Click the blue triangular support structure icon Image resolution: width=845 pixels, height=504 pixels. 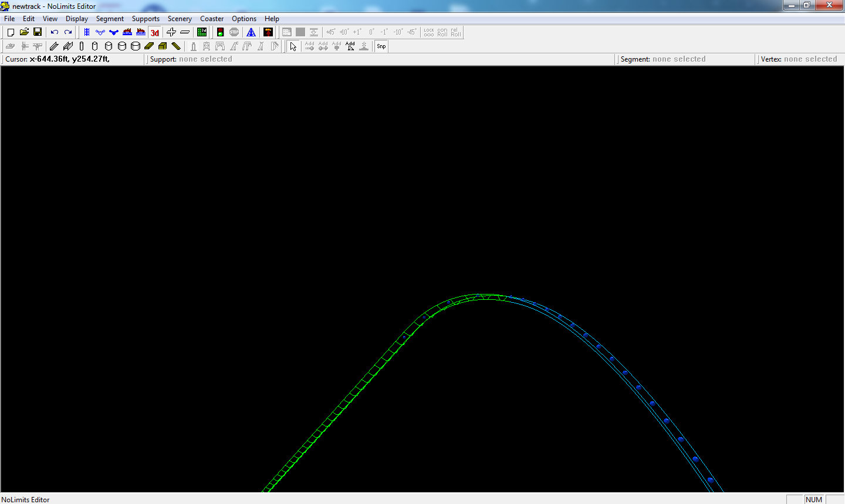coord(251,32)
